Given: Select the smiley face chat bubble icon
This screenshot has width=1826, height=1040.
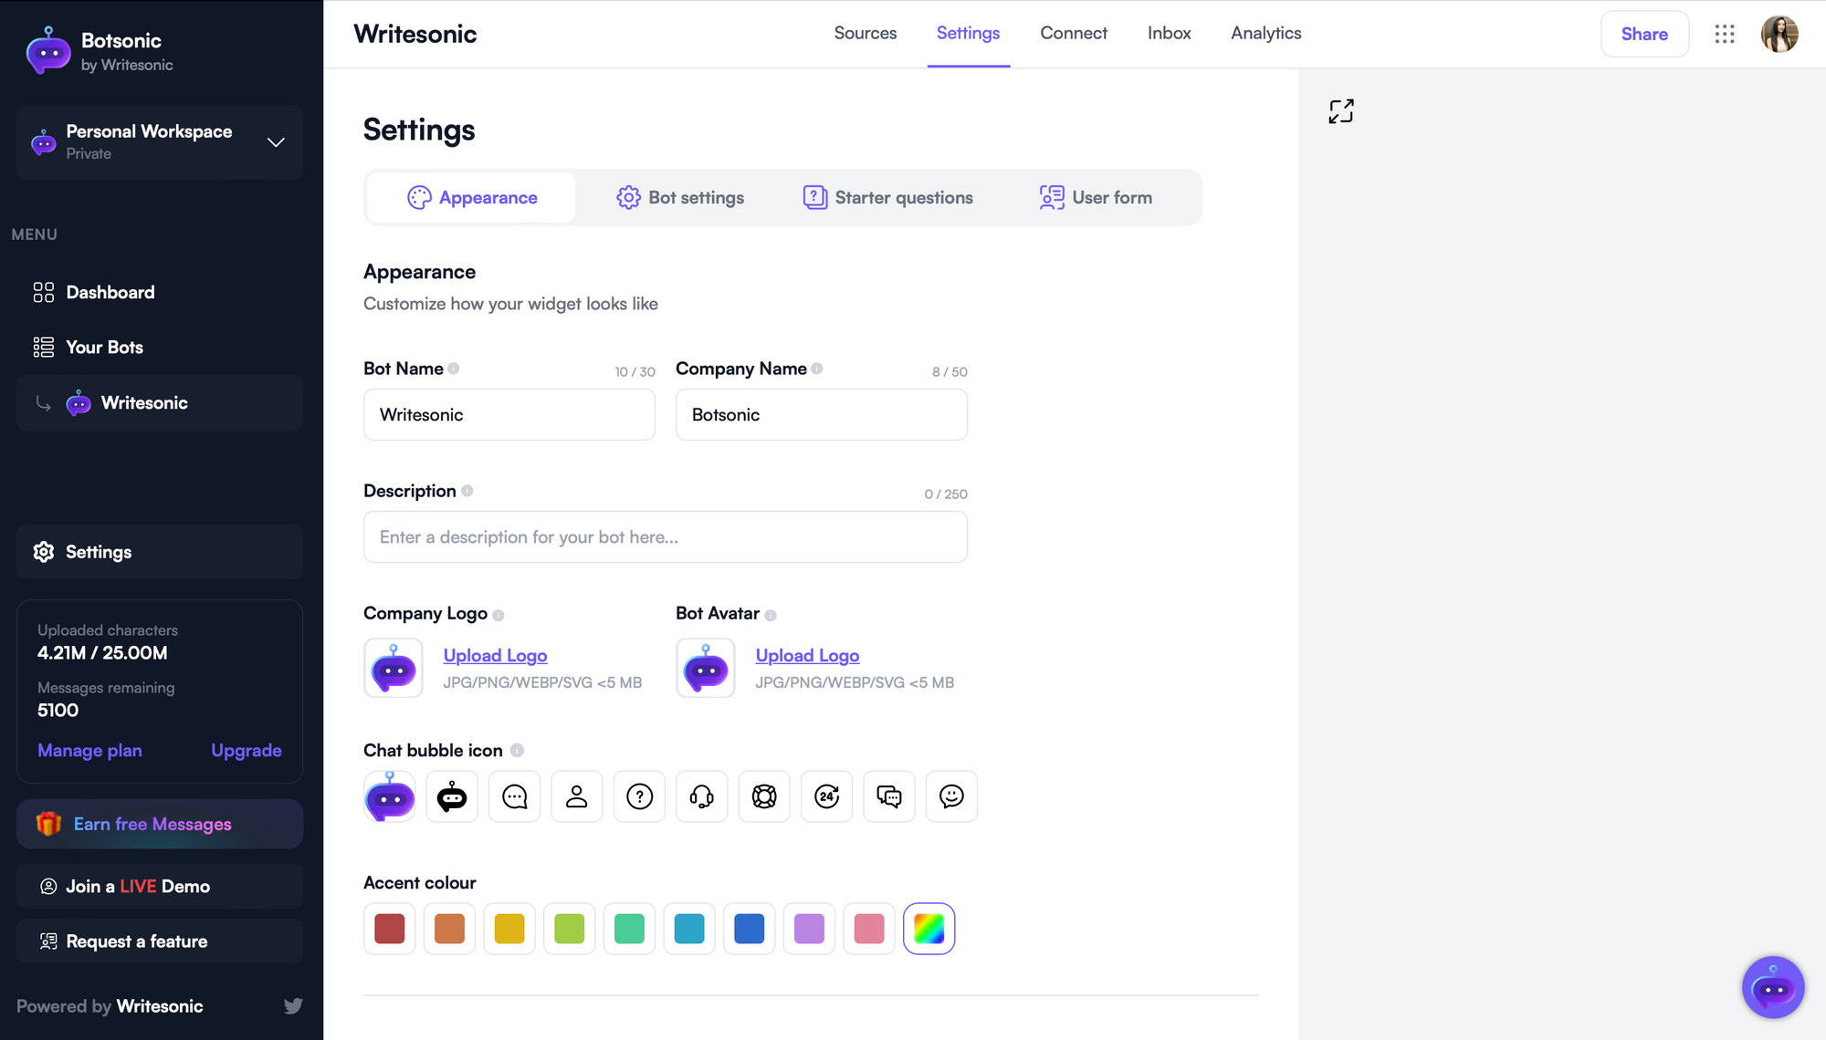Looking at the screenshot, I should (951, 796).
